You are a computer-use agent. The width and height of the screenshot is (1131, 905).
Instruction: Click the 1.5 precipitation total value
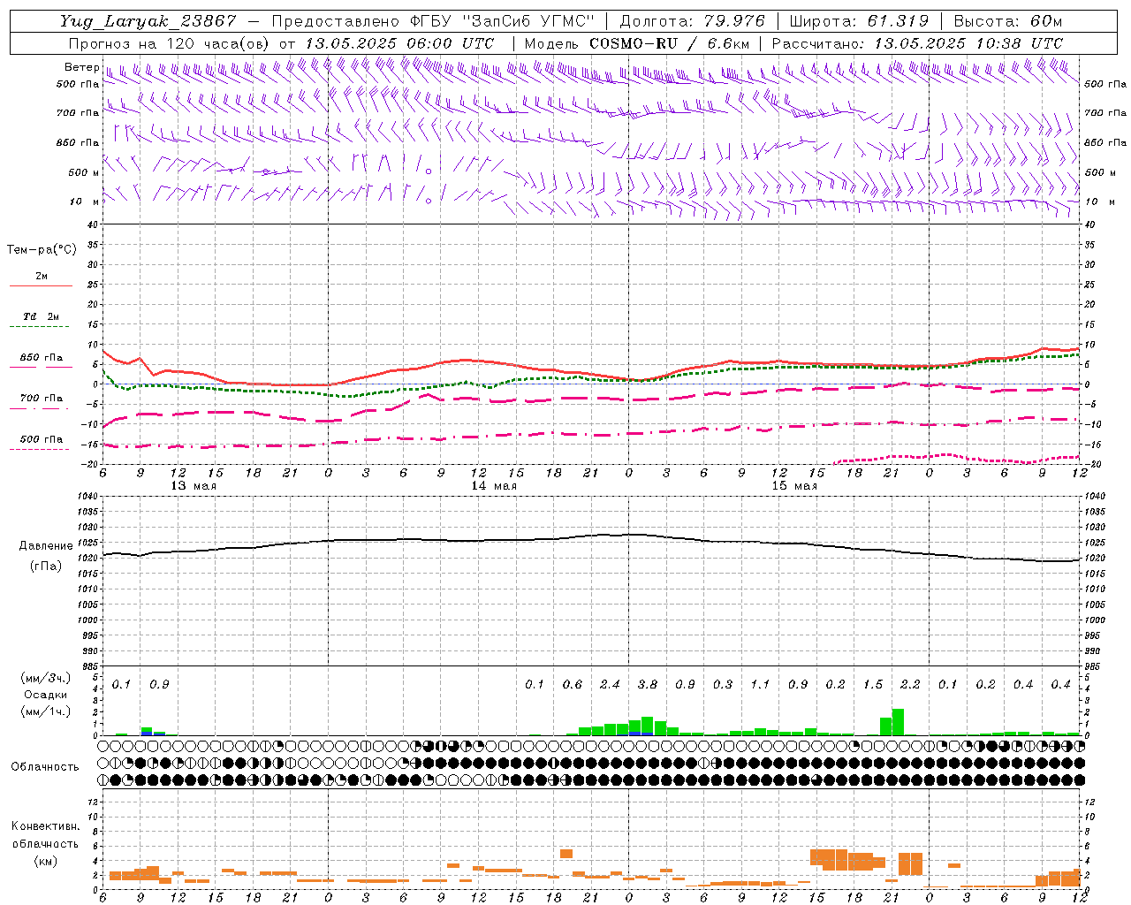[873, 684]
